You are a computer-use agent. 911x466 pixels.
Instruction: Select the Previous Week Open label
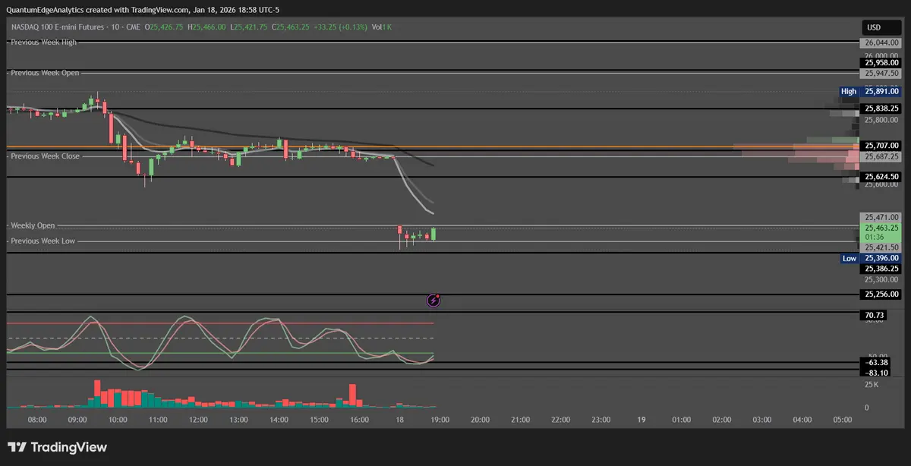tap(44, 73)
